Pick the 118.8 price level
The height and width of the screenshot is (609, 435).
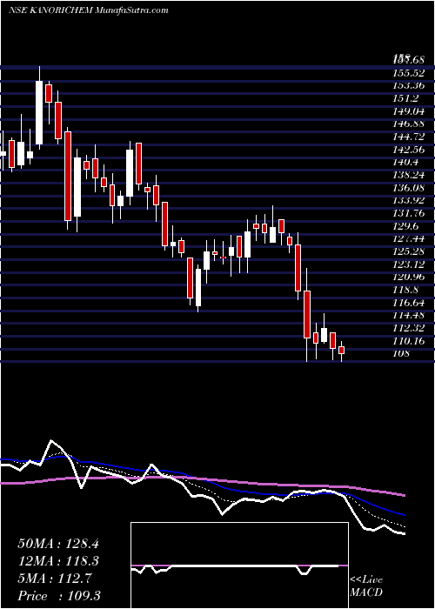coord(405,290)
